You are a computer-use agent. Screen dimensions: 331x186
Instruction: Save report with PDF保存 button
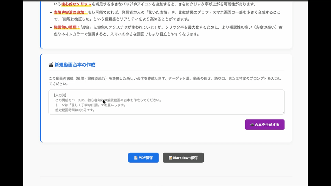pyautogui.click(x=143, y=158)
